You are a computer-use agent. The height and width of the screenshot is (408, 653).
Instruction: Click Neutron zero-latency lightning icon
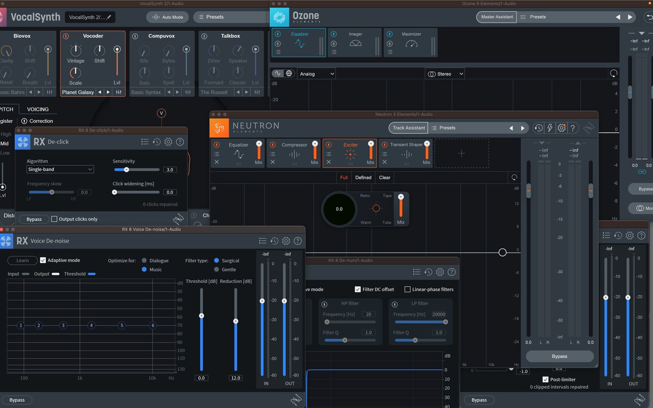click(x=550, y=128)
